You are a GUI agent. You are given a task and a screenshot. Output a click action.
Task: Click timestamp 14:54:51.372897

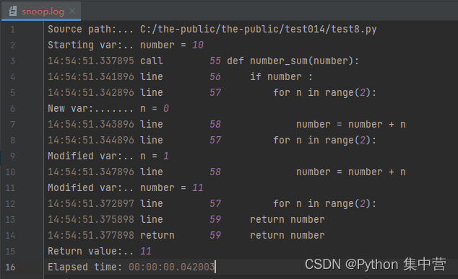[x=91, y=203]
